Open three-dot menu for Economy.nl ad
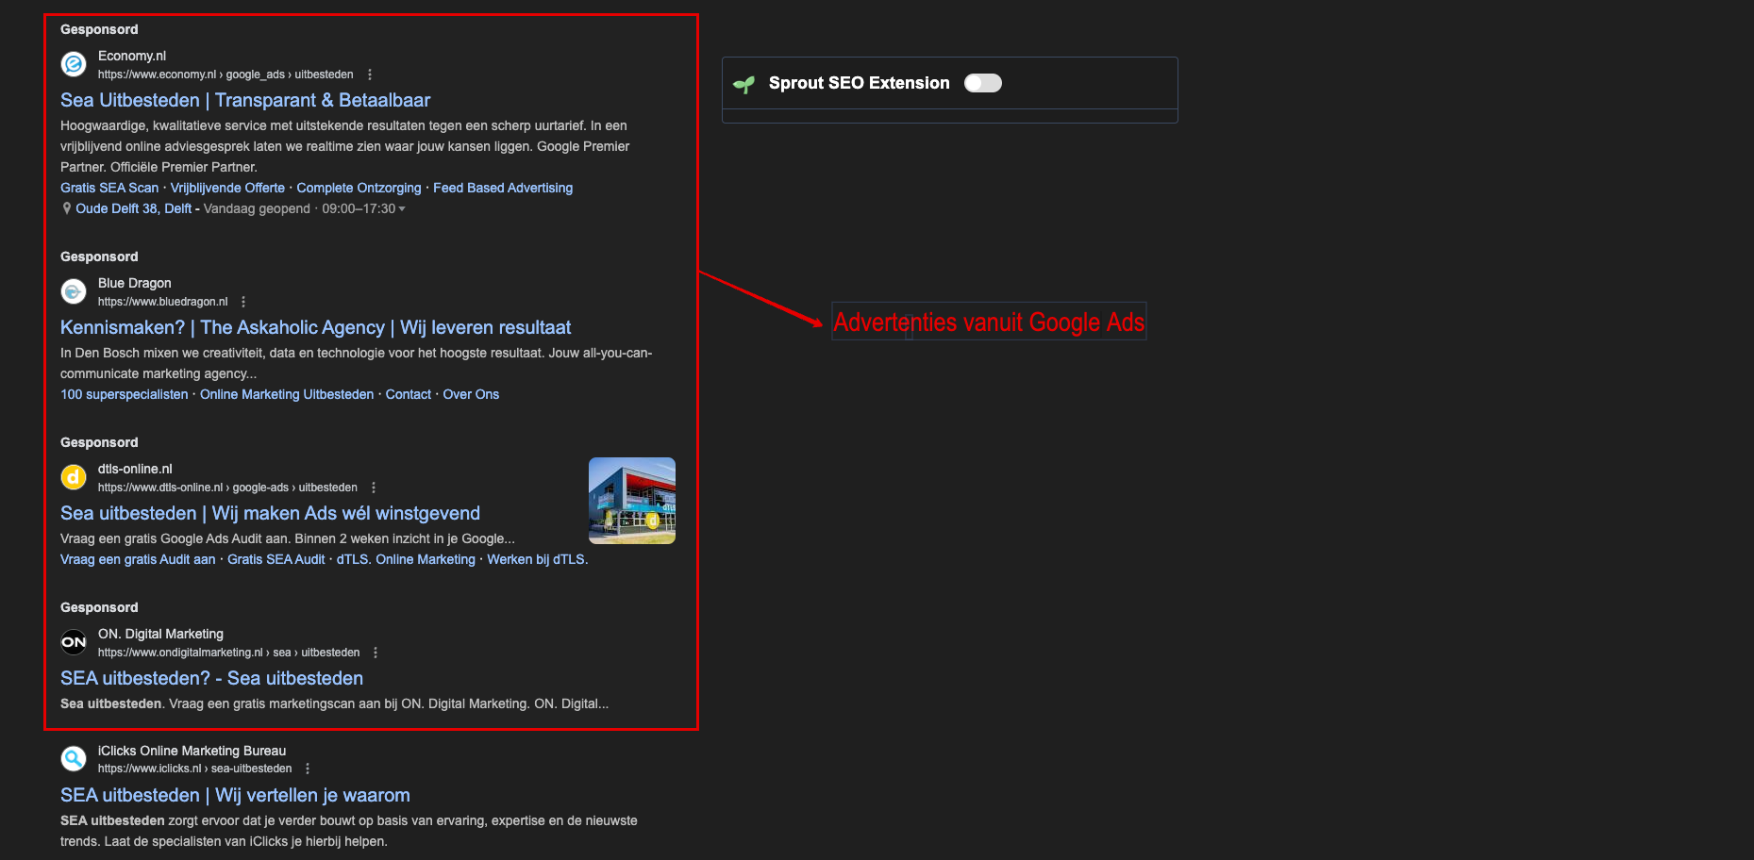 (370, 74)
